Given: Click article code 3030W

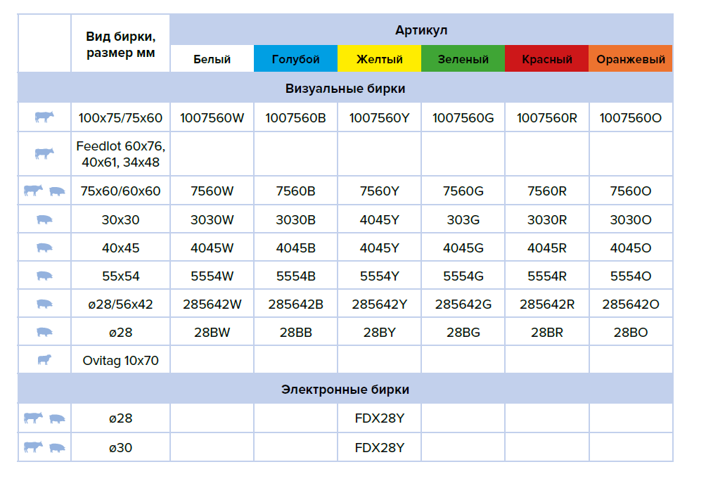Looking at the screenshot, I should tap(212, 220).
